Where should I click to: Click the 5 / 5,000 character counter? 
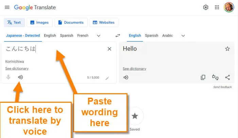coord(93,77)
